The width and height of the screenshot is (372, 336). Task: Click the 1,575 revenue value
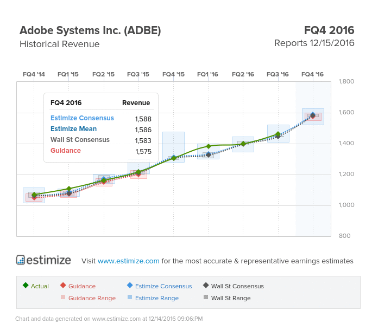coord(143,152)
